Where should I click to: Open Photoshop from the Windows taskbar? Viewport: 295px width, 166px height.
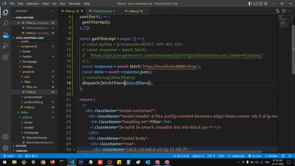81,162
